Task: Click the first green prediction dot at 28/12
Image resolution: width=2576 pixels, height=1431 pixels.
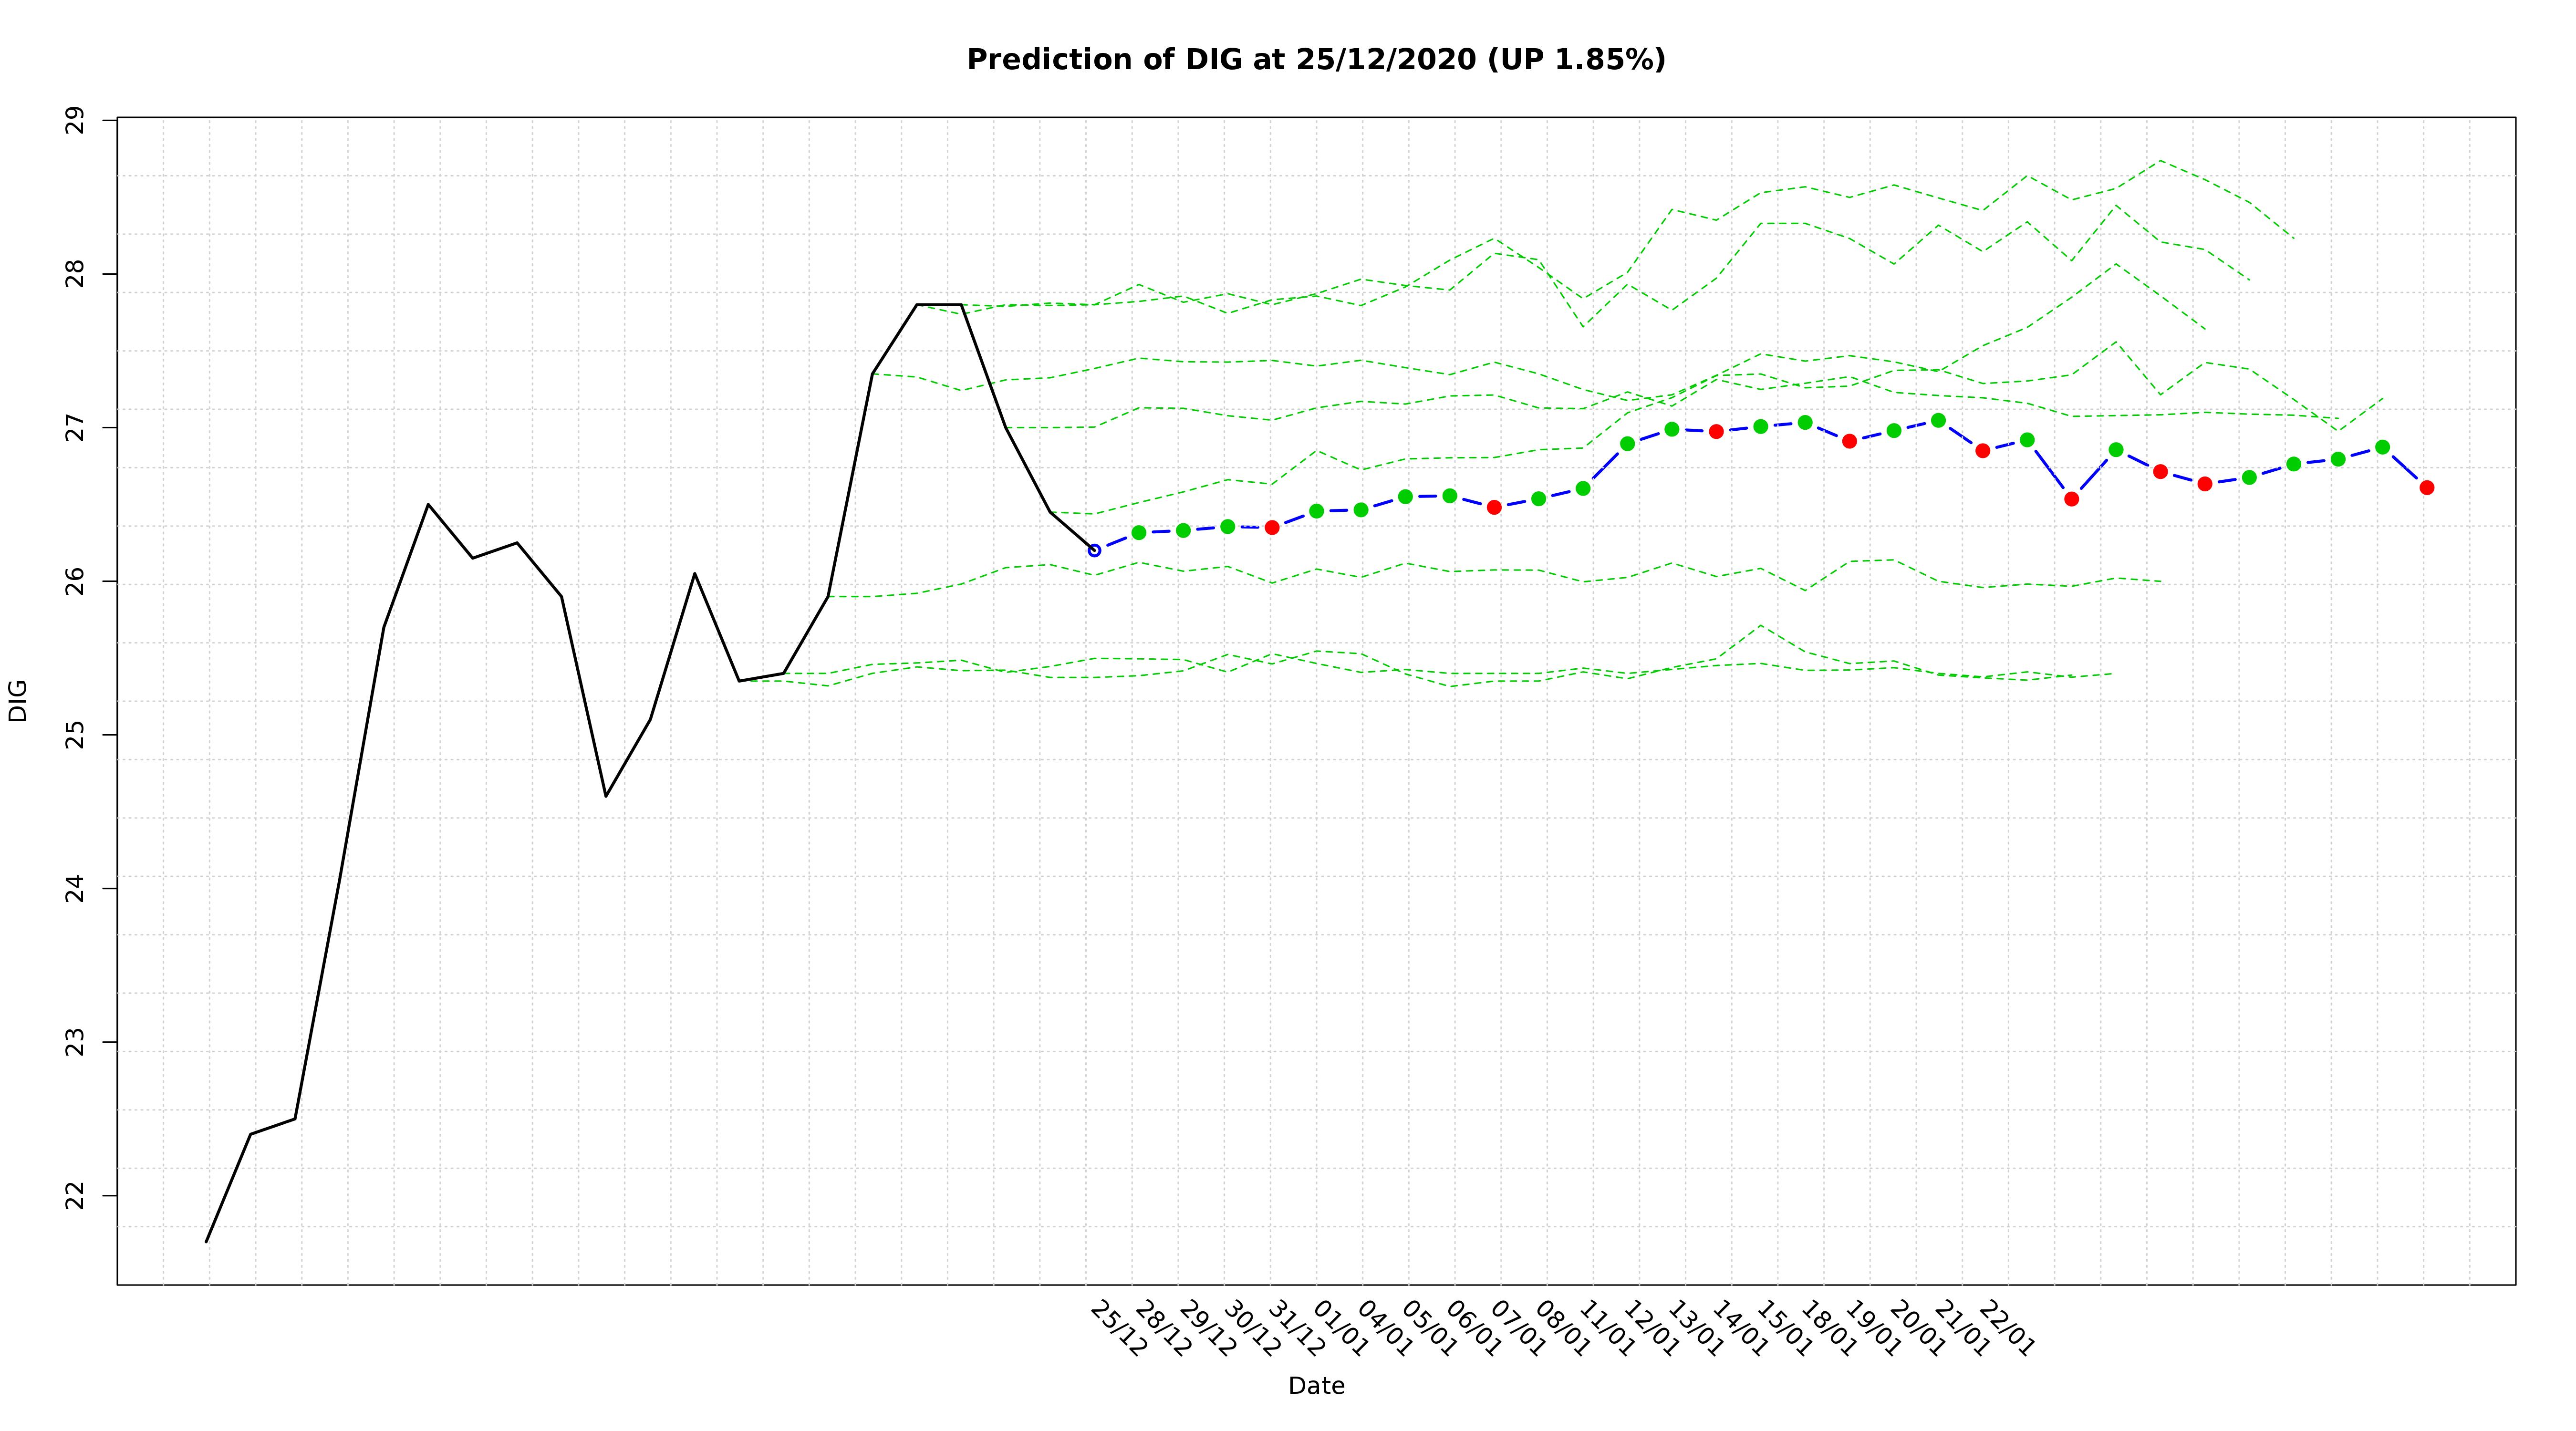Action: (x=1138, y=532)
